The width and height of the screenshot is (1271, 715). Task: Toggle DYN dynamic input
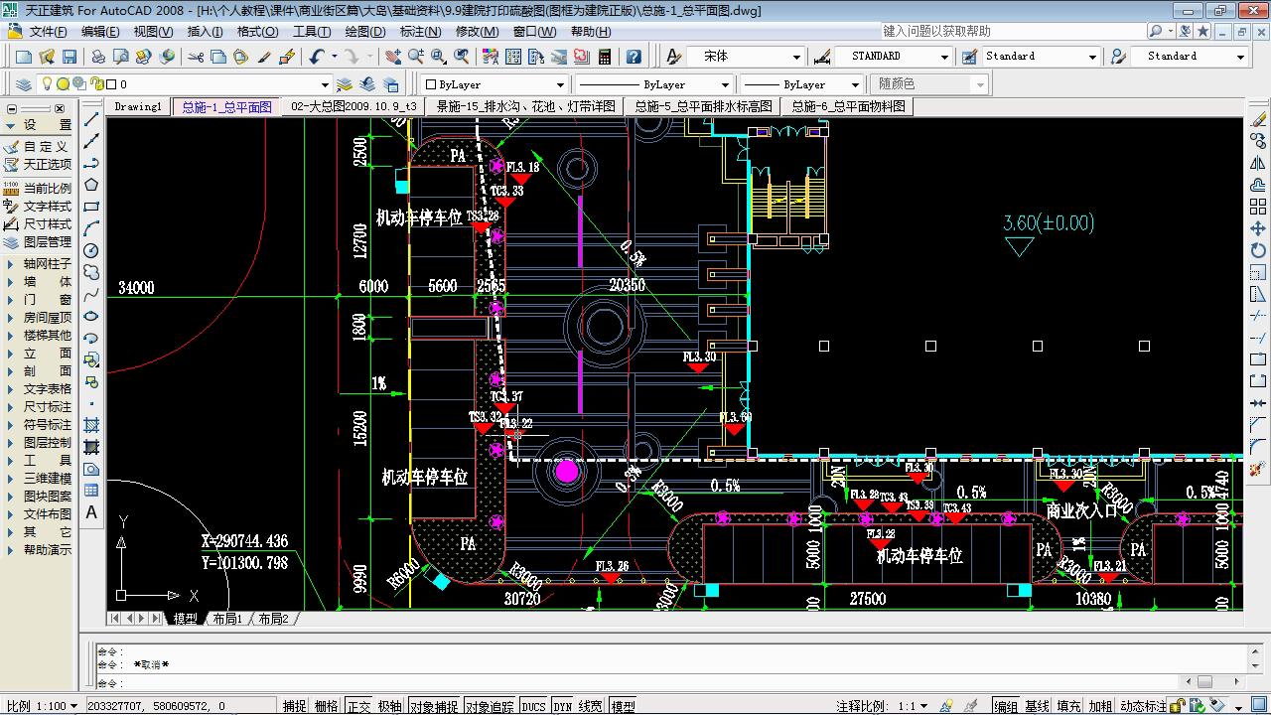563,706
